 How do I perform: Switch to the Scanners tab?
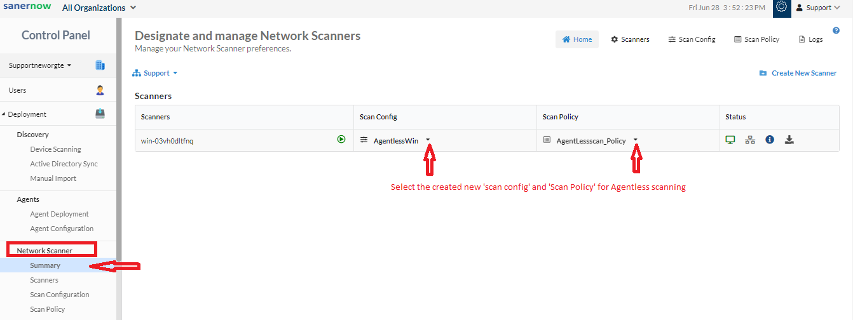point(630,39)
